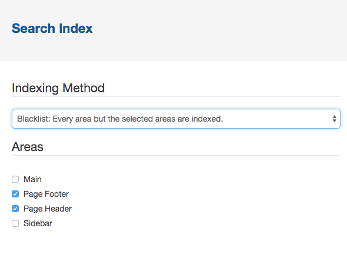The height and width of the screenshot is (275, 347).
Task: Click the dropdown up-down arrows icon
Action: pyautogui.click(x=335, y=119)
